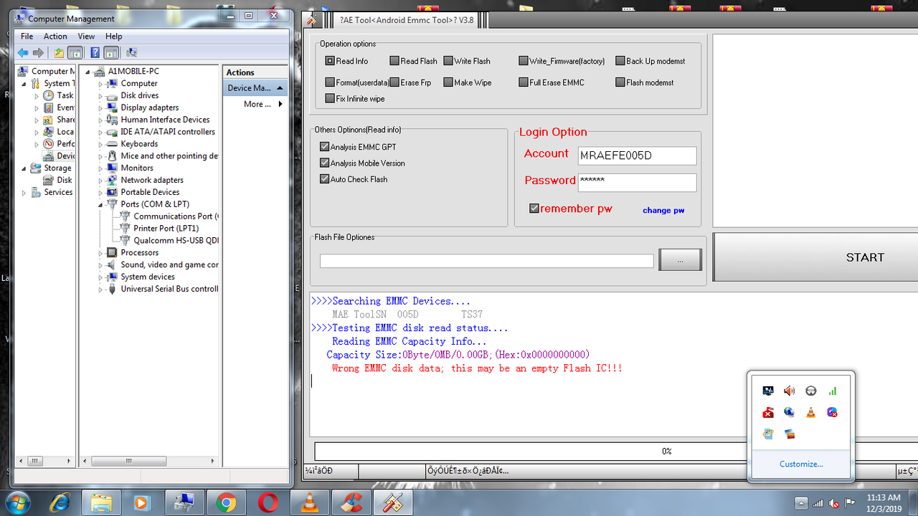The height and width of the screenshot is (516, 918).
Task: Launch Internet Explorer from taskbar
Action: (x=60, y=502)
